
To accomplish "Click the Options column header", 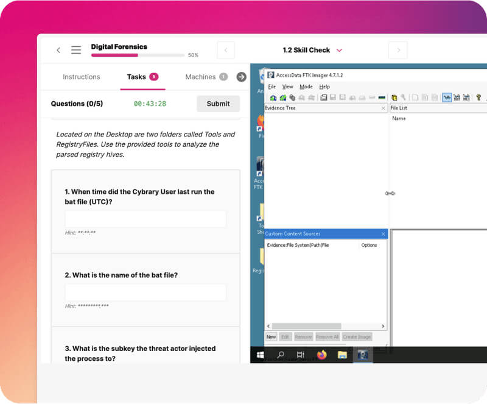I will tap(369, 245).
